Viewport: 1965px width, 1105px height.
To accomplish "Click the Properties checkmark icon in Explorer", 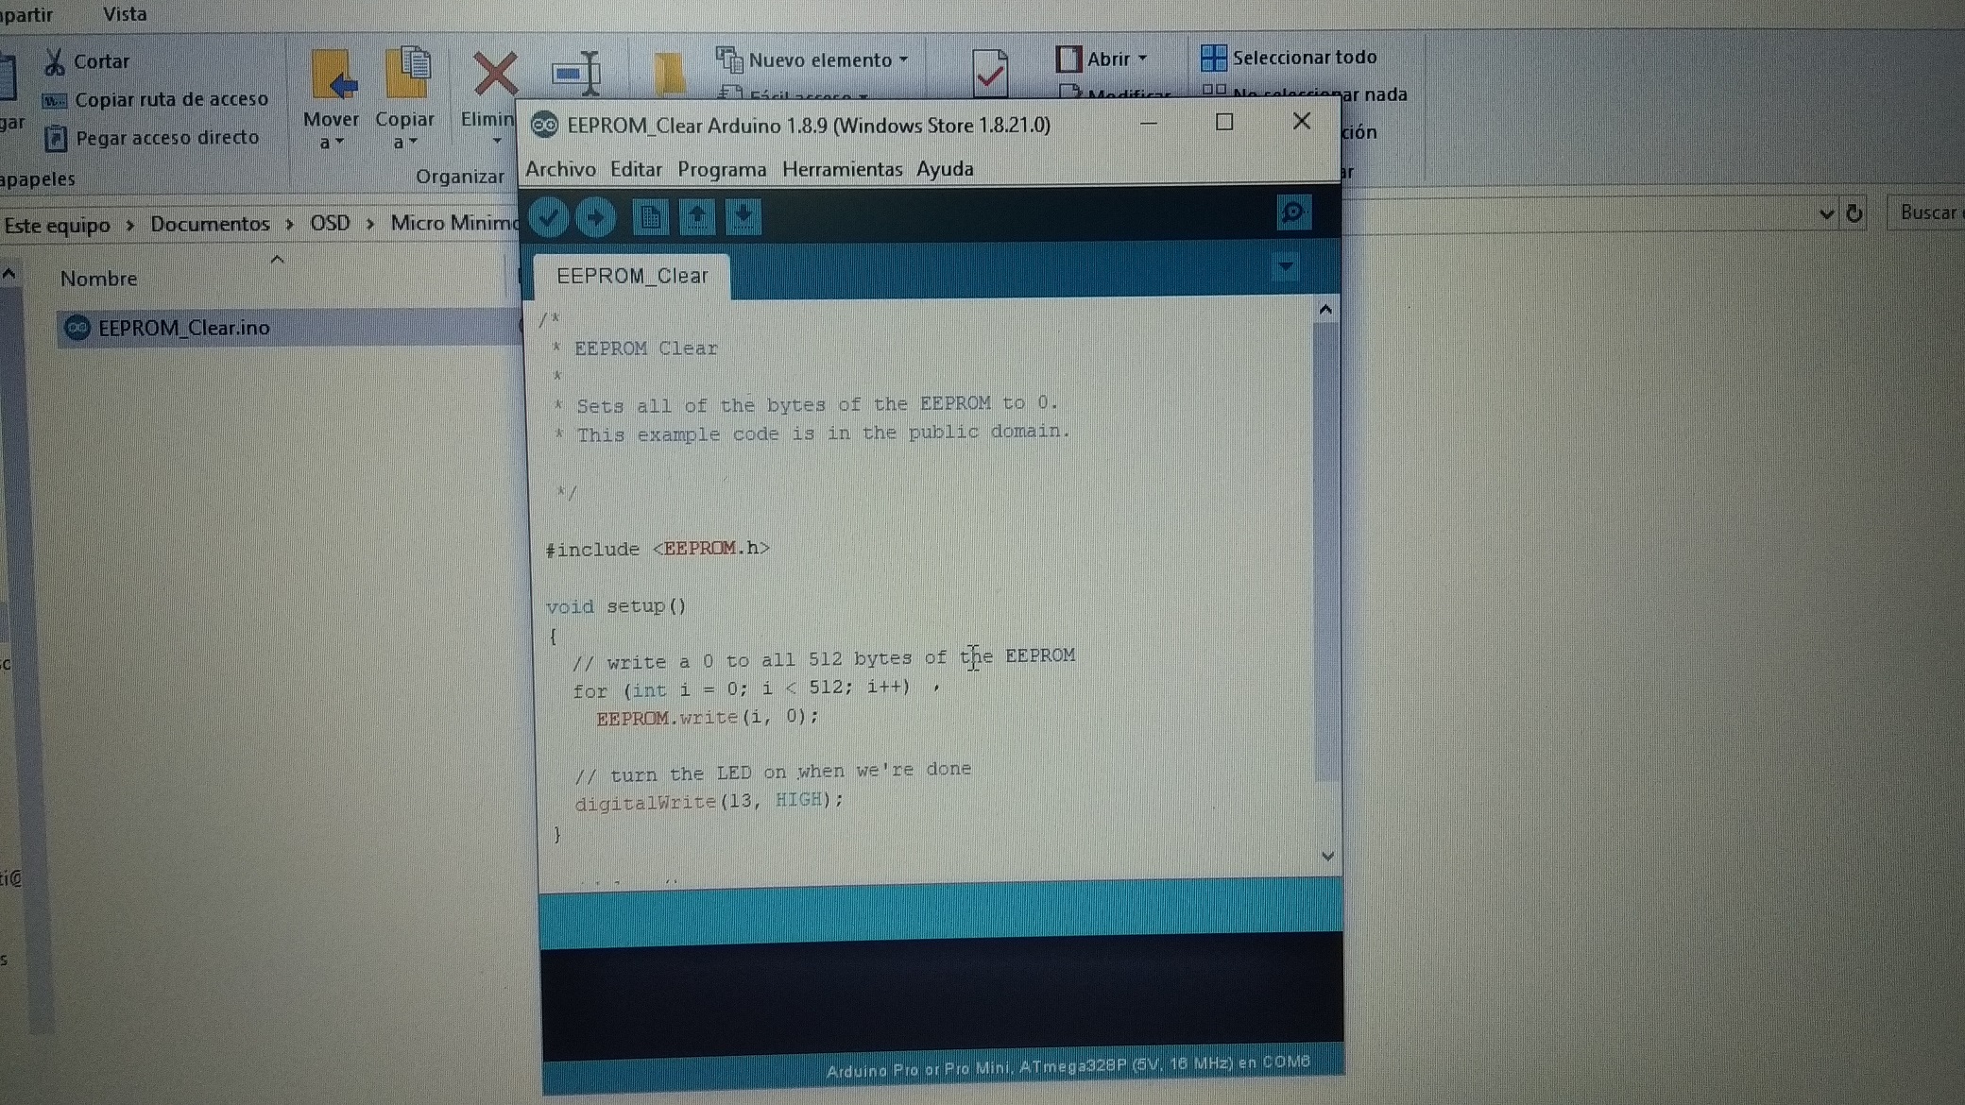I will (989, 73).
